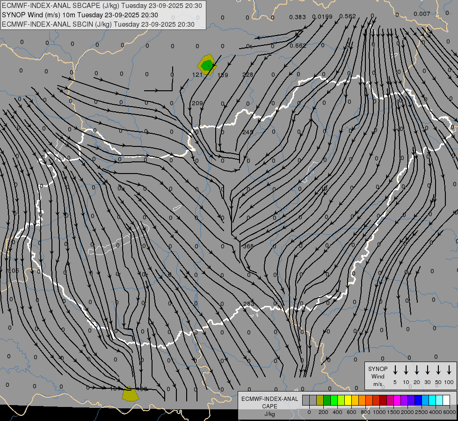Click the 4000 tick label in CAPE legend
Image resolution: width=458 pixels, height=421 pixels.
click(436, 412)
